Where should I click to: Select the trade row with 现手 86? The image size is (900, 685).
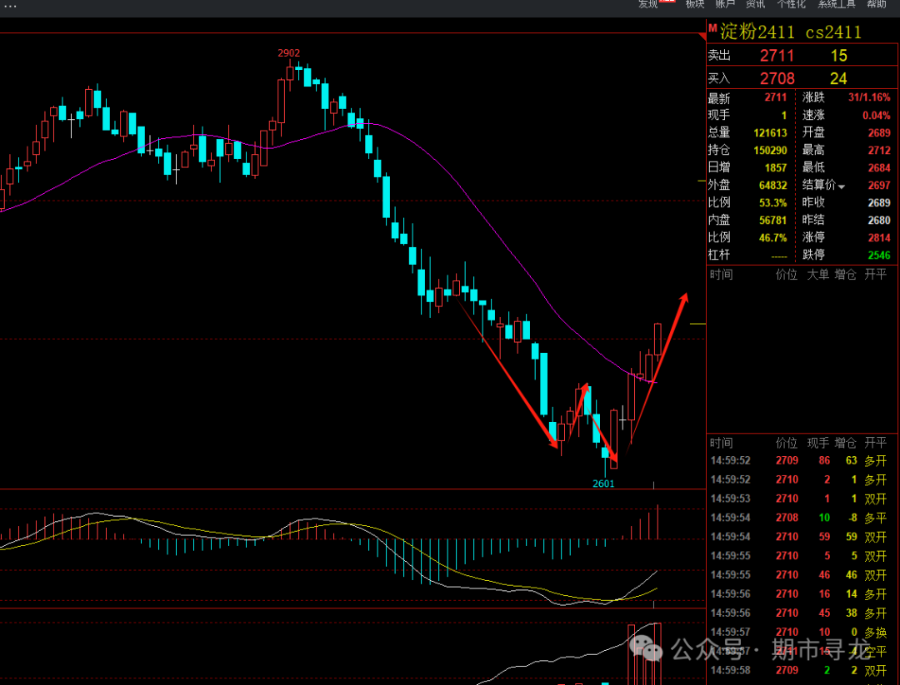[x=802, y=460]
